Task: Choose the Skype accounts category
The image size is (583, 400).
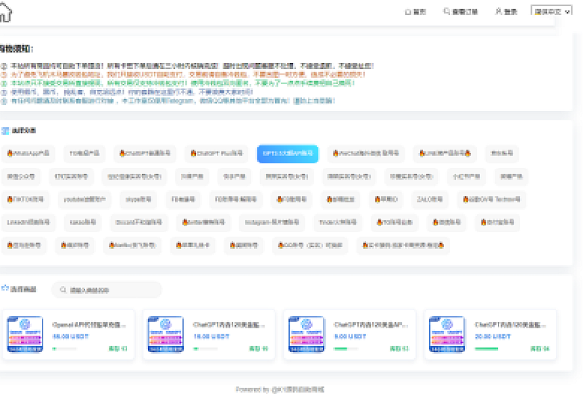Action: (x=138, y=199)
